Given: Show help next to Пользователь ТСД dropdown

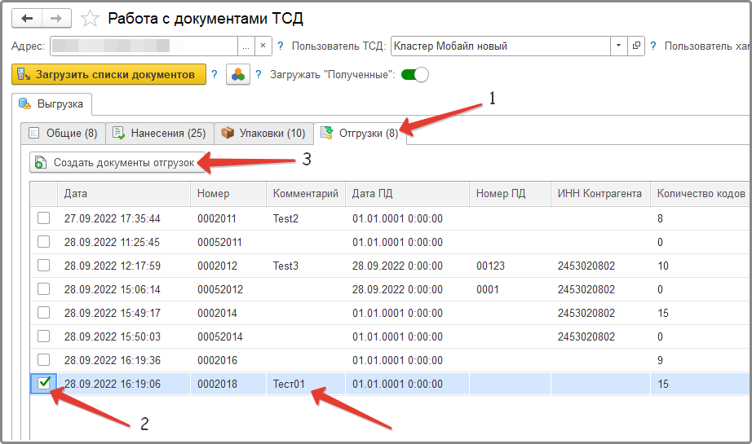Looking at the screenshot, I should (653, 46).
